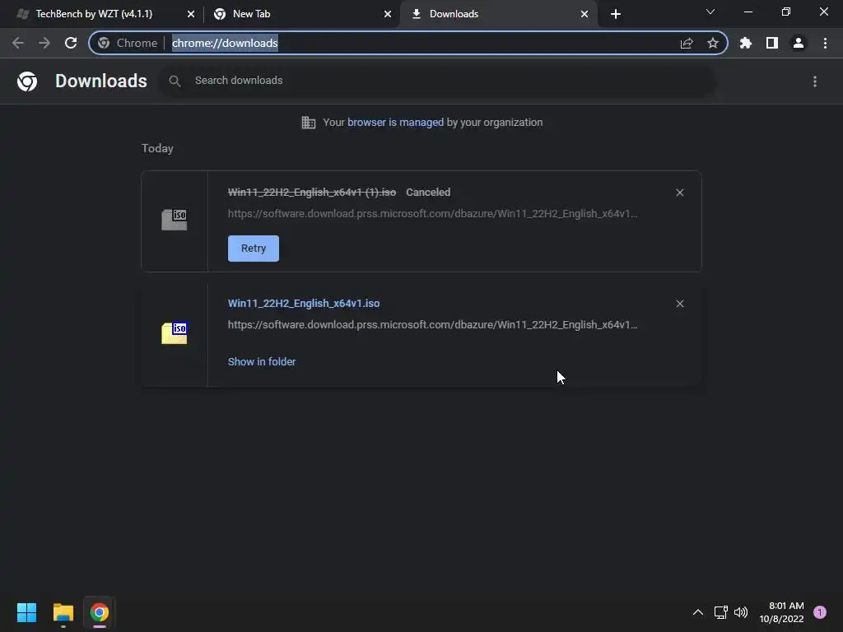Click the completed download's source URL
843x632 pixels.
point(433,324)
